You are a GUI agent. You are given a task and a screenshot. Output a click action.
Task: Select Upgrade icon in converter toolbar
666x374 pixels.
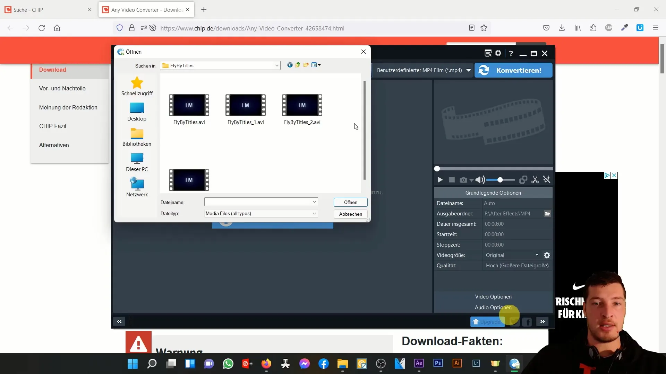click(487, 321)
